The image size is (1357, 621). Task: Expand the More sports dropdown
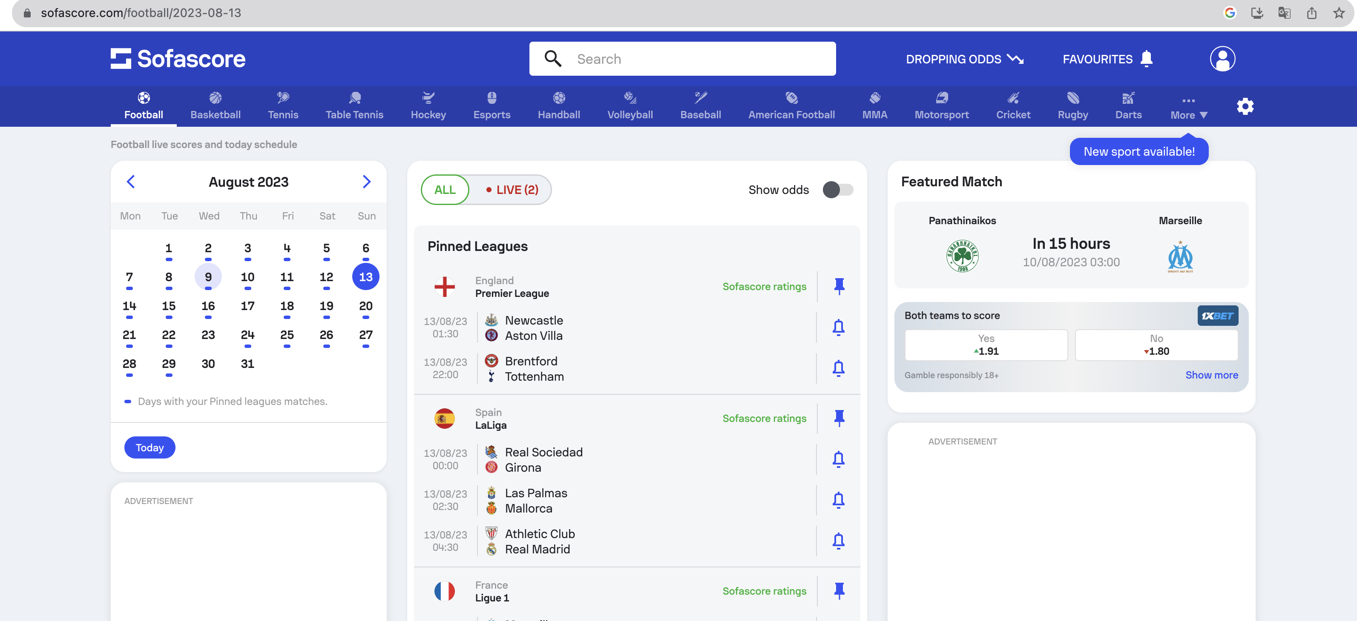pyautogui.click(x=1188, y=107)
